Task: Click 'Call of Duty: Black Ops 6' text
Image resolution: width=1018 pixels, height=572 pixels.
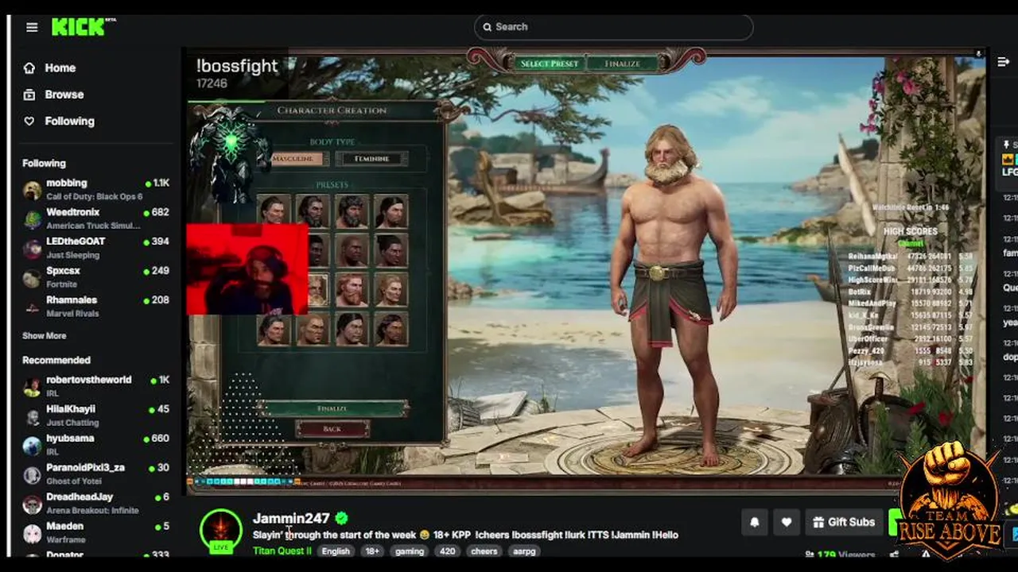Action: click(95, 197)
